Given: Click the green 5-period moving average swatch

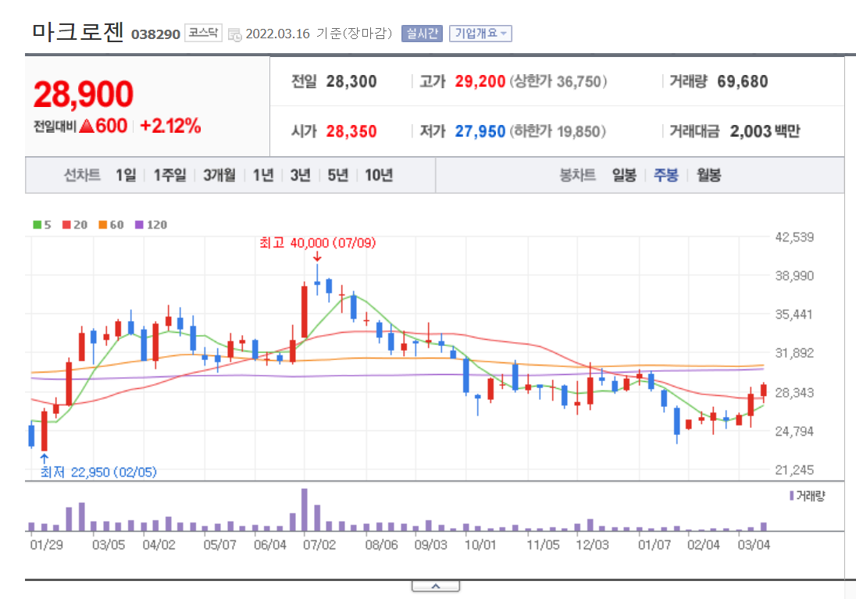Looking at the screenshot, I should (37, 224).
